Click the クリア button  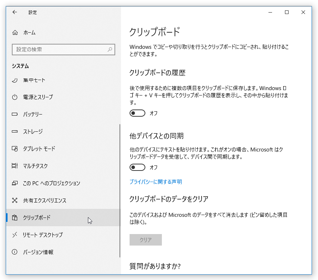pos(146,240)
